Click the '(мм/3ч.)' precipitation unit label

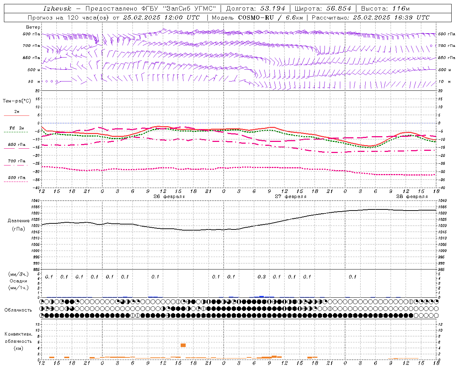pyautogui.click(x=19, y=274)
